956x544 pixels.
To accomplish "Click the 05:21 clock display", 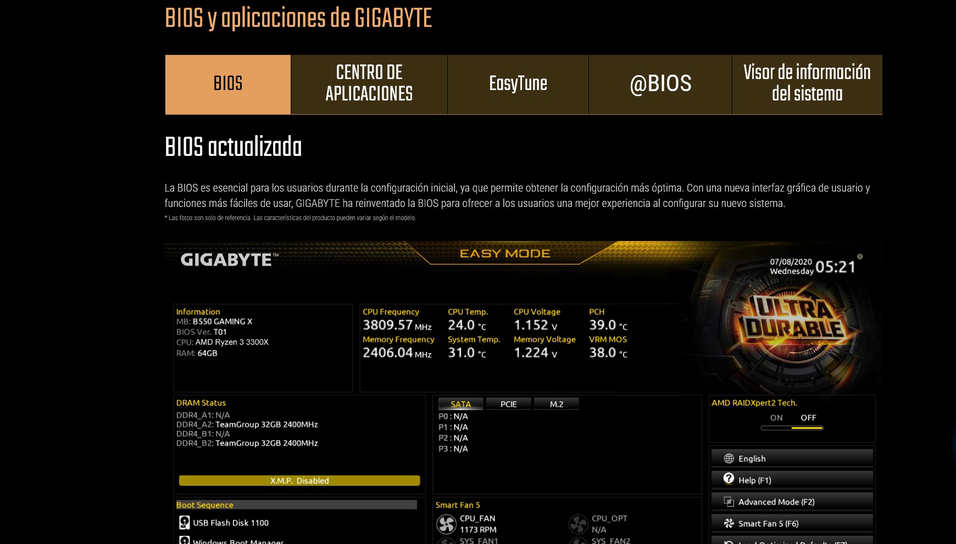I will [x=836, y=267].
